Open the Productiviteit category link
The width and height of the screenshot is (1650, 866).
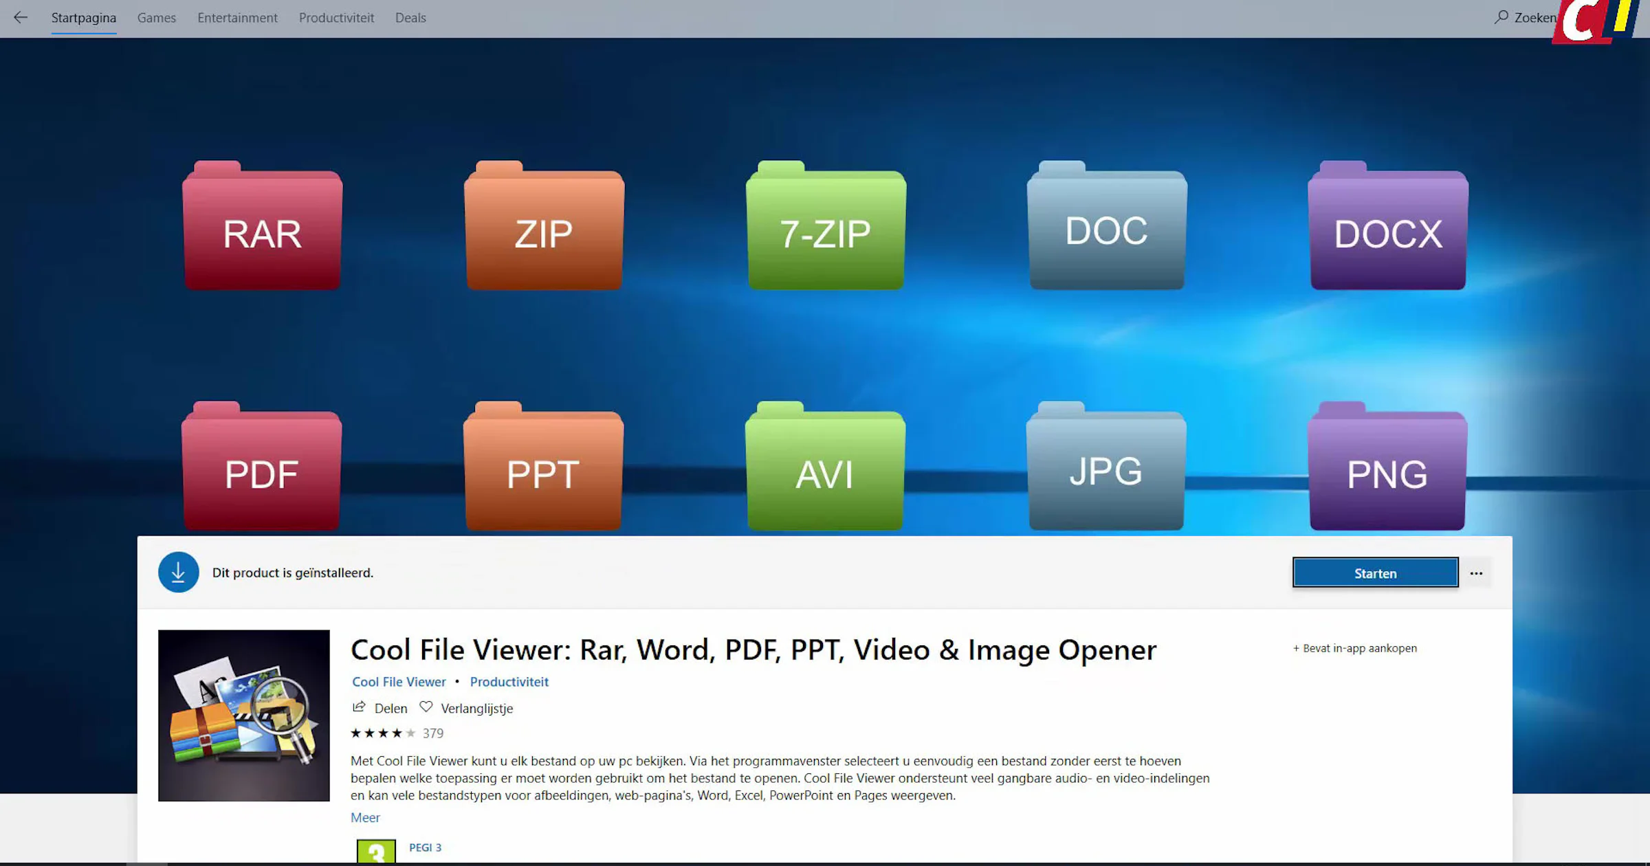pos(509,682)
